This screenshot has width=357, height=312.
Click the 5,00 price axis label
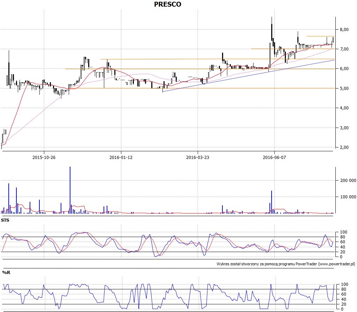[x=344, y=88]
